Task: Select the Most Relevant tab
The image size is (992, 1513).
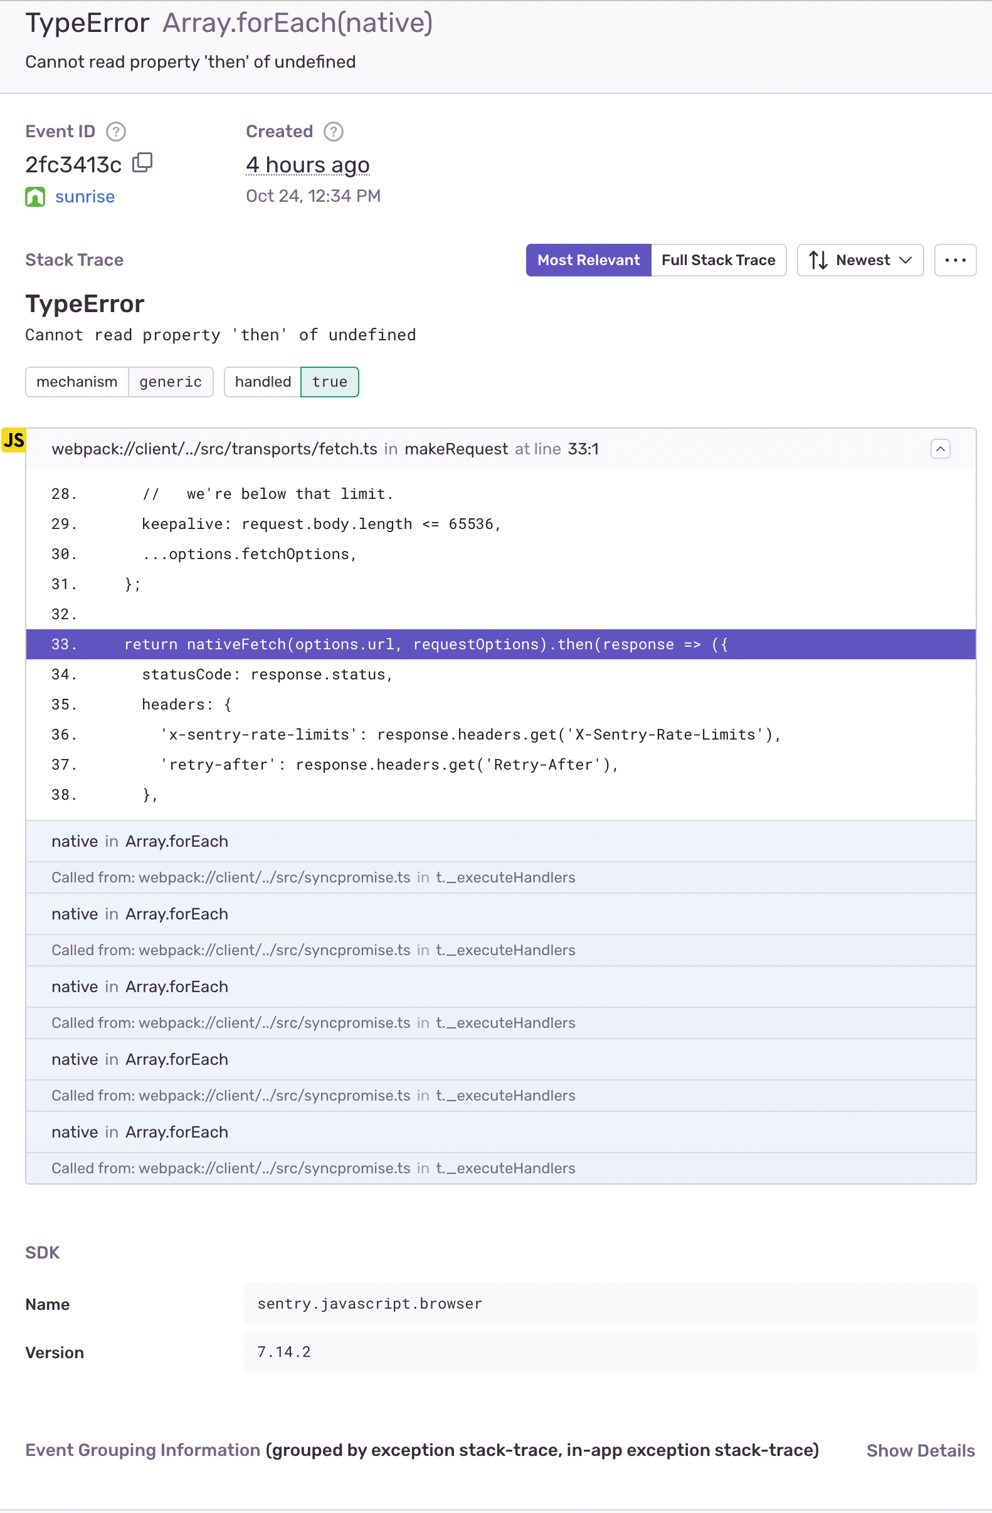Action: click(x=588, y=260)
